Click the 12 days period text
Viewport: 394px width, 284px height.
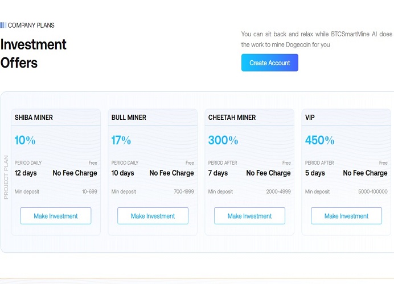26,173
